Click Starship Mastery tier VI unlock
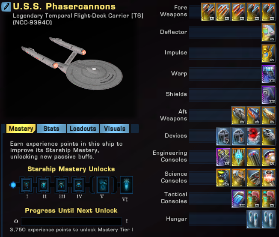Image resolution: width=279 pixels, height=237 pixels. coord(126,185)
